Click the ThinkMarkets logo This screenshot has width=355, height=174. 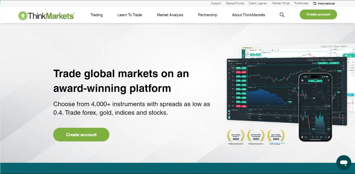[46, 15]
